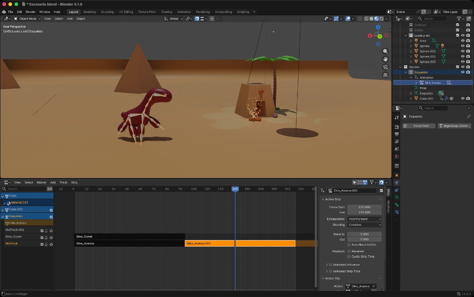The width and height of the screenshot is (474, 297).
Task: Click the viewport zoom magnifier gizmo
Action: [386, 51]
